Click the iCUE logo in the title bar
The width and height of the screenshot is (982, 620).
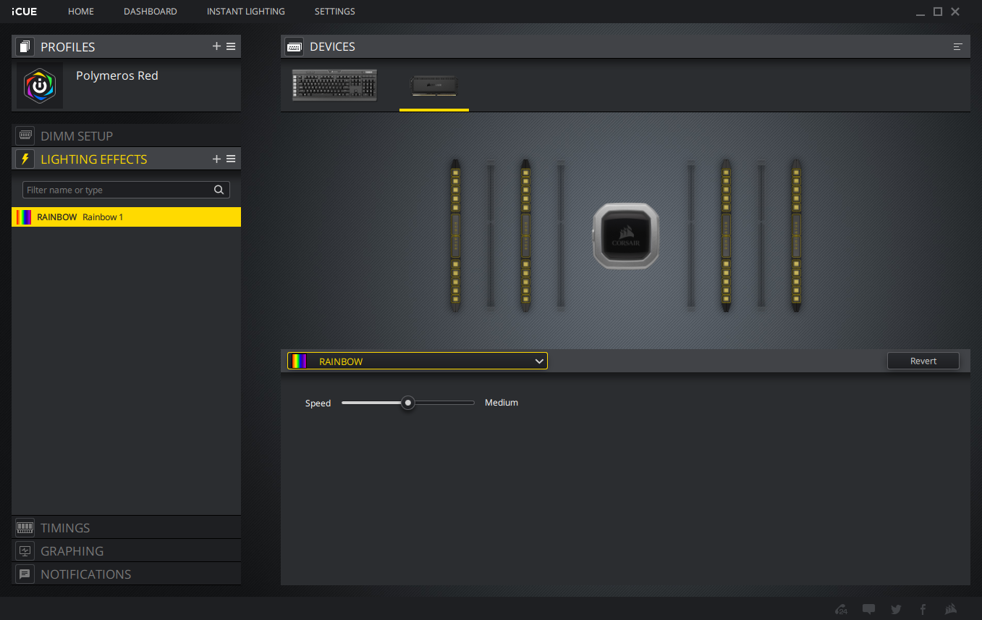(x=24, y=12)
